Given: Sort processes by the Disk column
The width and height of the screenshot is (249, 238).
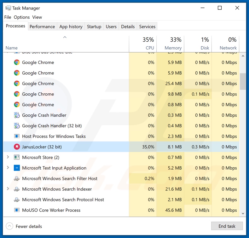Looking at the screenshot, I should coord(198,44).
